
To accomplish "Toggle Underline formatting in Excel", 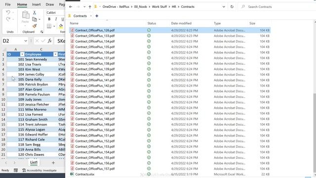I will [x=63, y=19].
